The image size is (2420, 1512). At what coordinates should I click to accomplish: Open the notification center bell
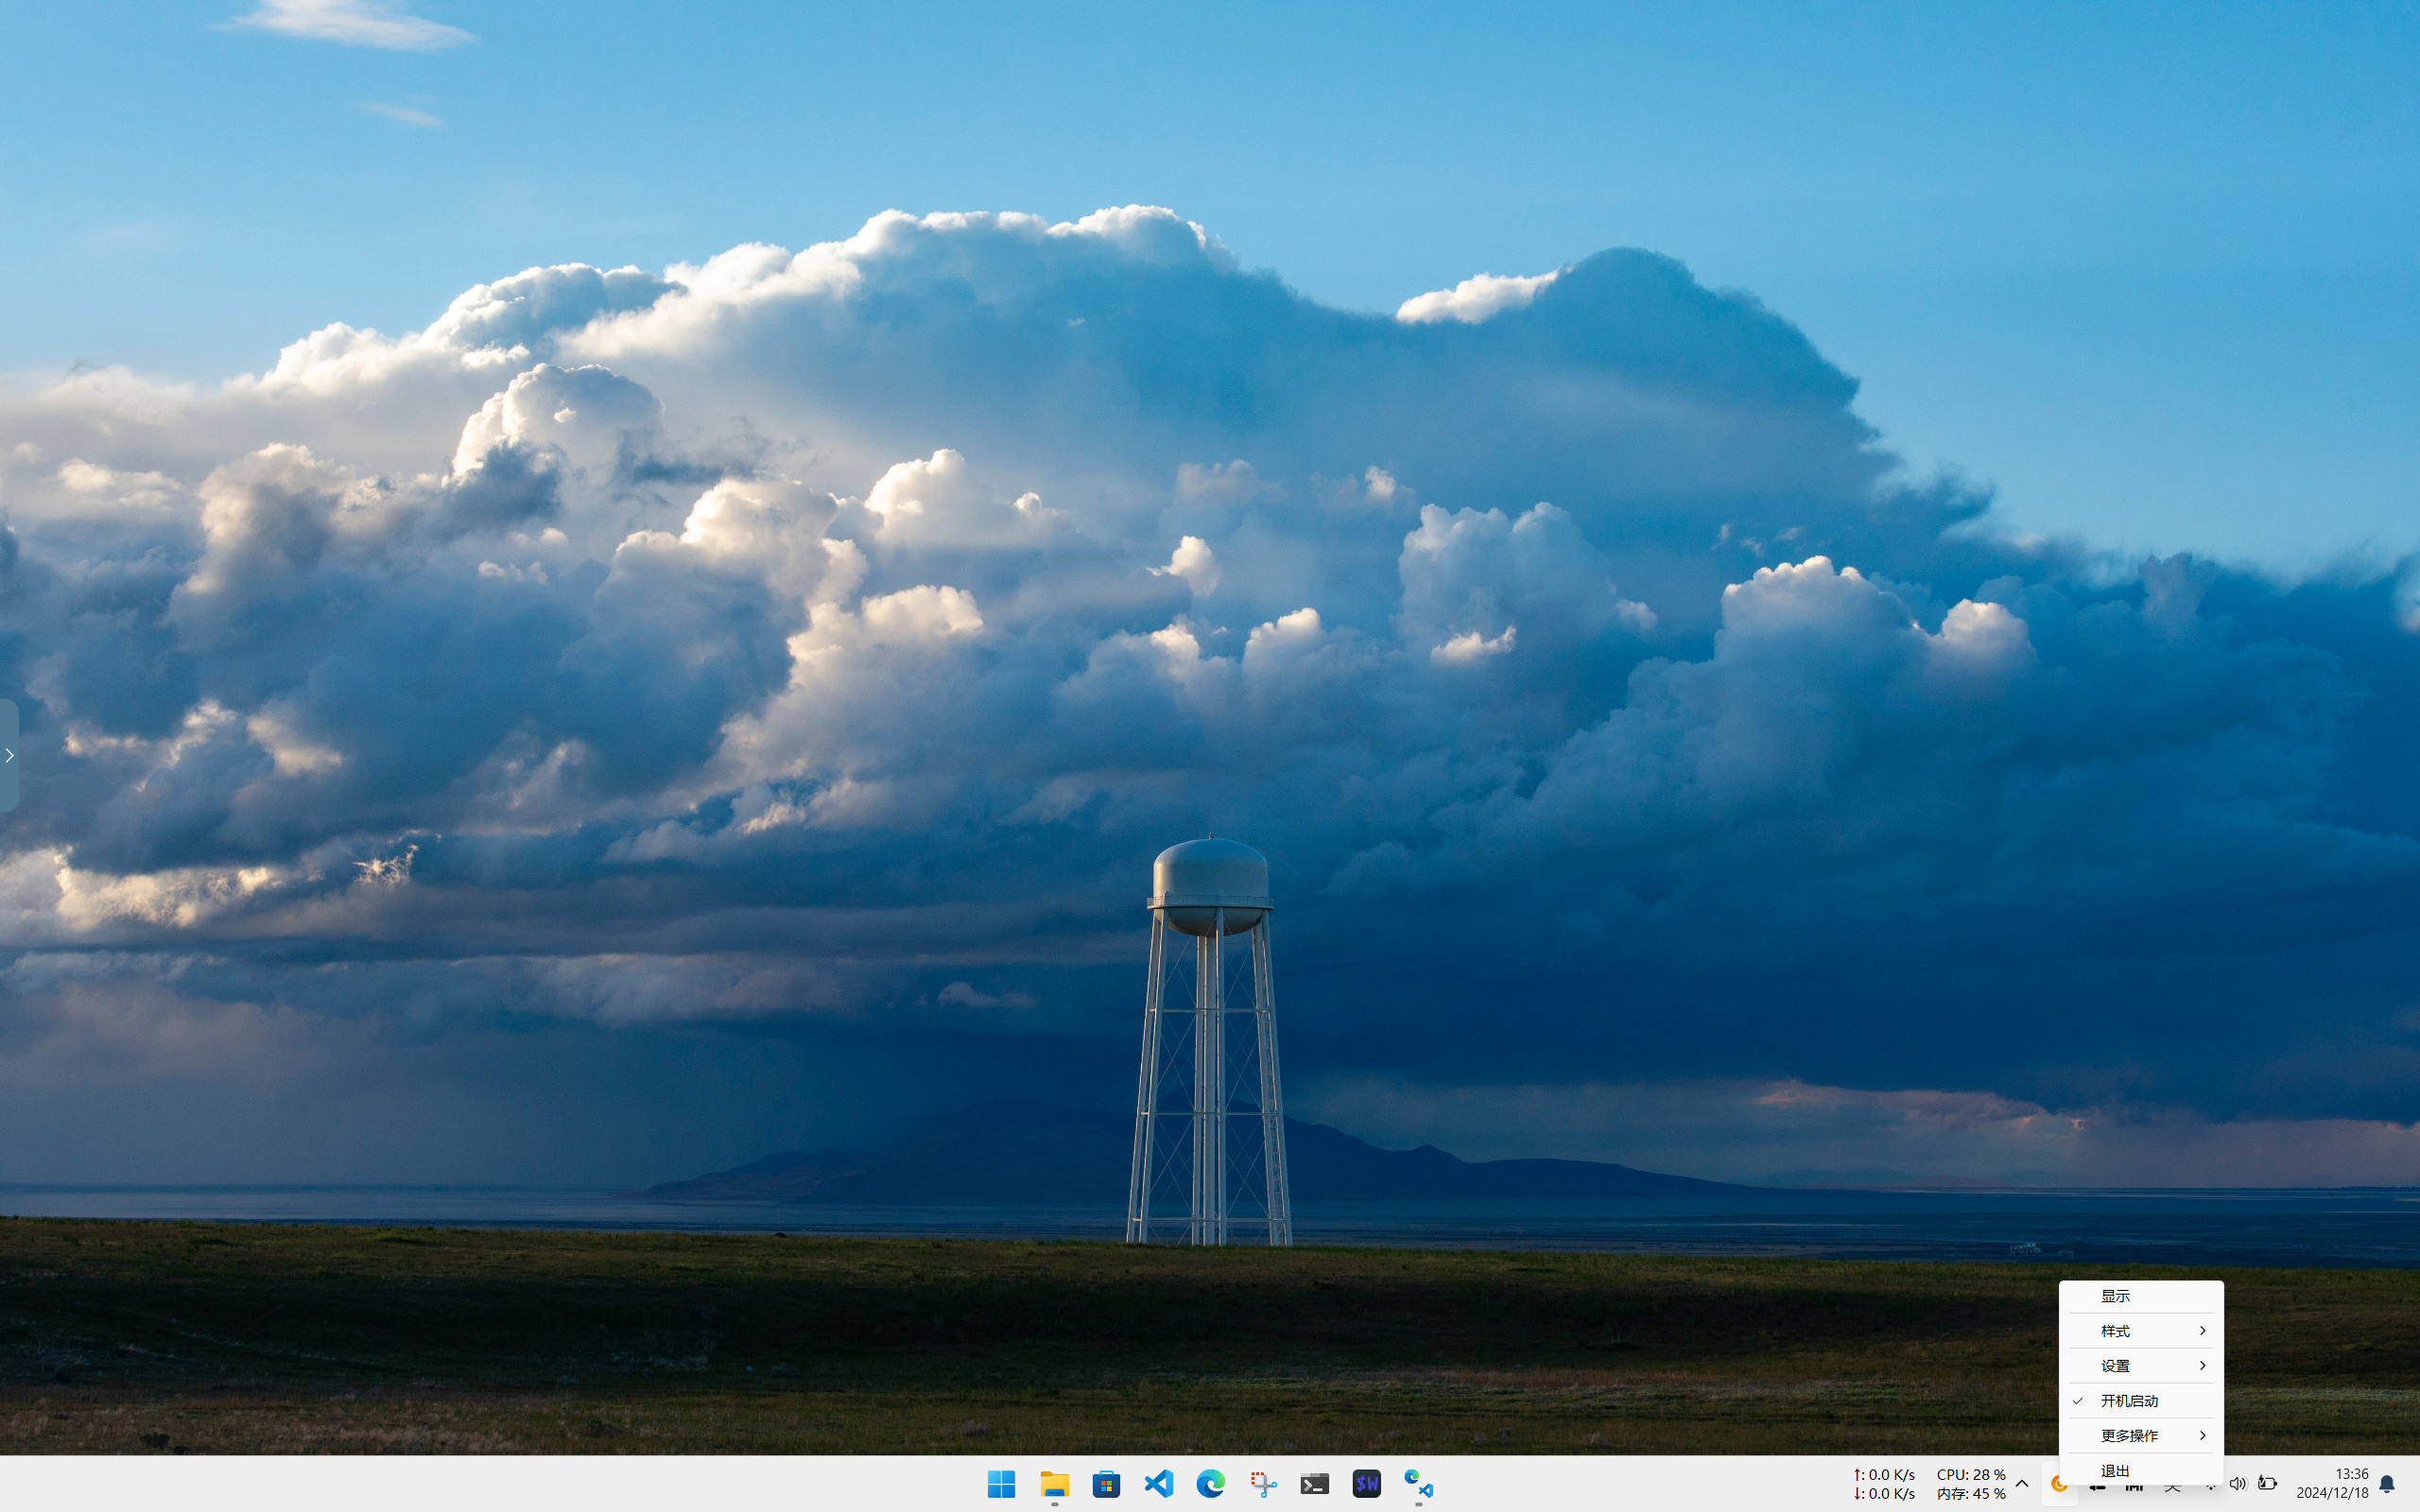(x=2387, y=1484)
